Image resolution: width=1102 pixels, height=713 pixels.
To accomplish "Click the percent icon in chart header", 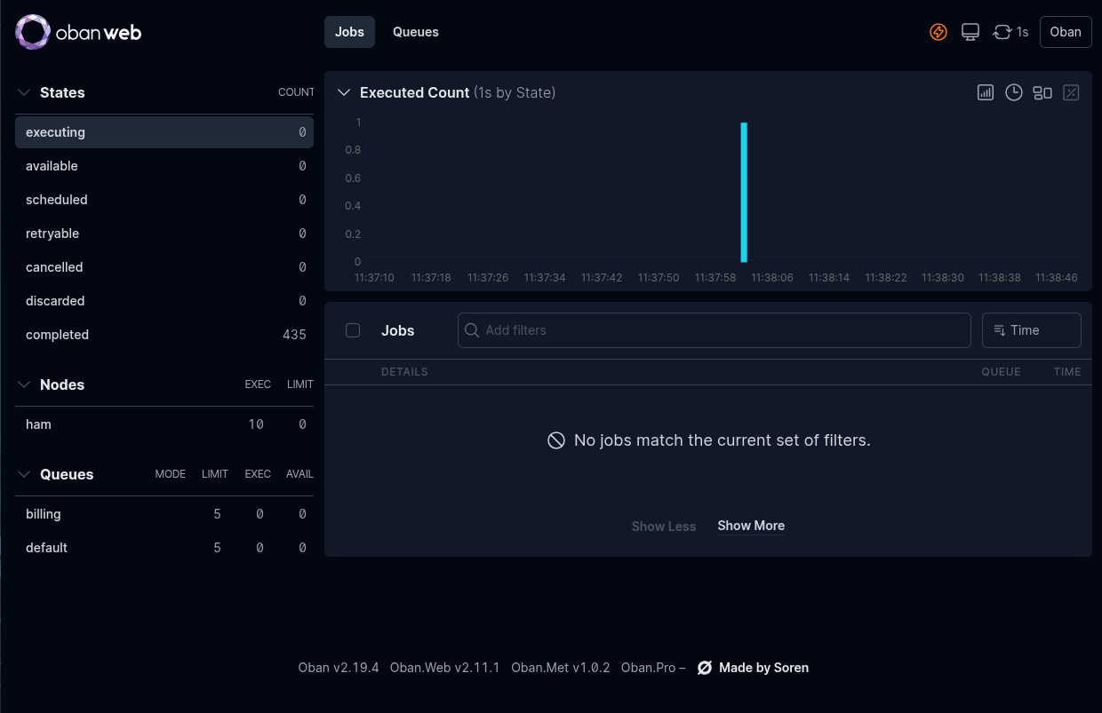I will tap(1071, 92).
